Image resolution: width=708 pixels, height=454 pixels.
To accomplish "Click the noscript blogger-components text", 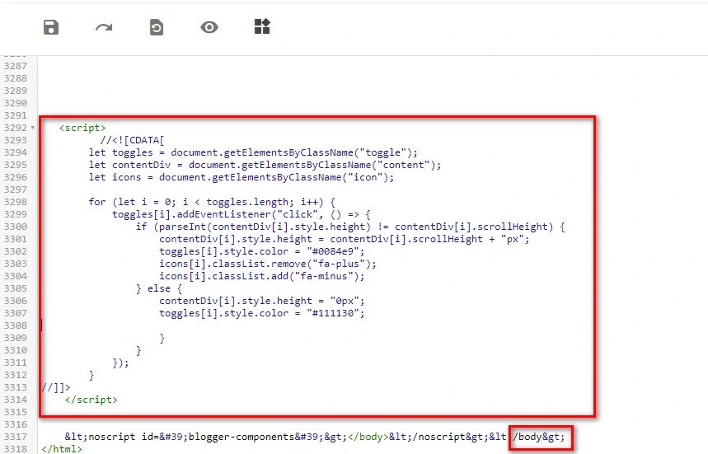I will tap(206, 437).
